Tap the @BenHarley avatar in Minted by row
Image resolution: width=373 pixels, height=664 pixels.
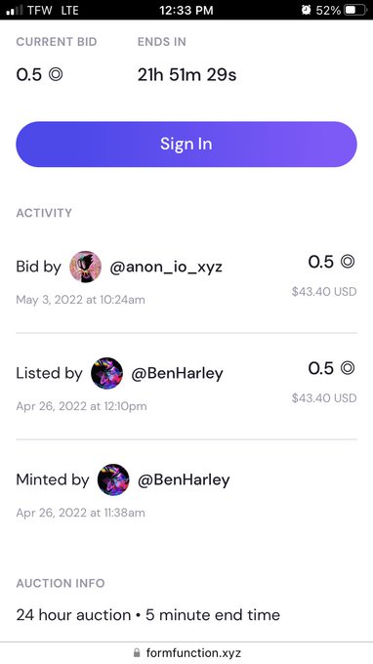(113, 479)
